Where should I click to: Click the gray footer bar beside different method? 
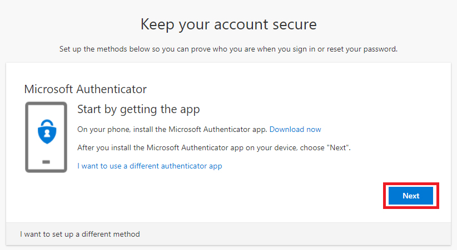[291, 234]
